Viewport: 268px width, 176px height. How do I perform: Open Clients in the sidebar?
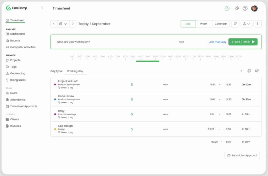13,119
